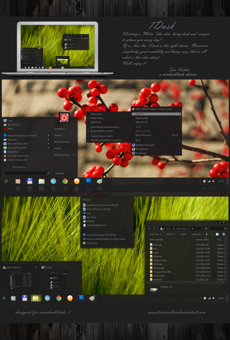Expand the Adobe Photoshop CS5 submenu arrow
This screenshot has height=340, width=230.
[48, 136]
